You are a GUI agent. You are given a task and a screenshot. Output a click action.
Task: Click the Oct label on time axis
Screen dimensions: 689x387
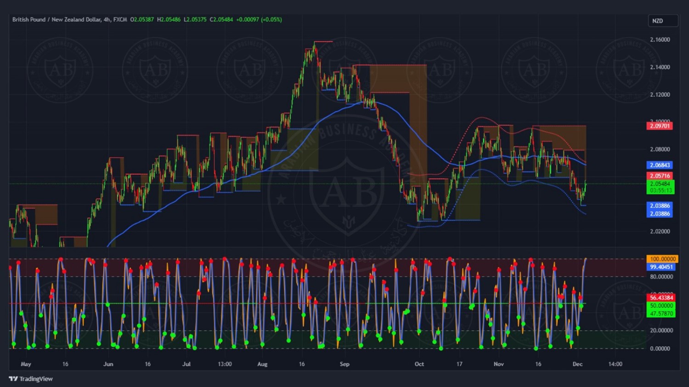(x=419, y=364)
